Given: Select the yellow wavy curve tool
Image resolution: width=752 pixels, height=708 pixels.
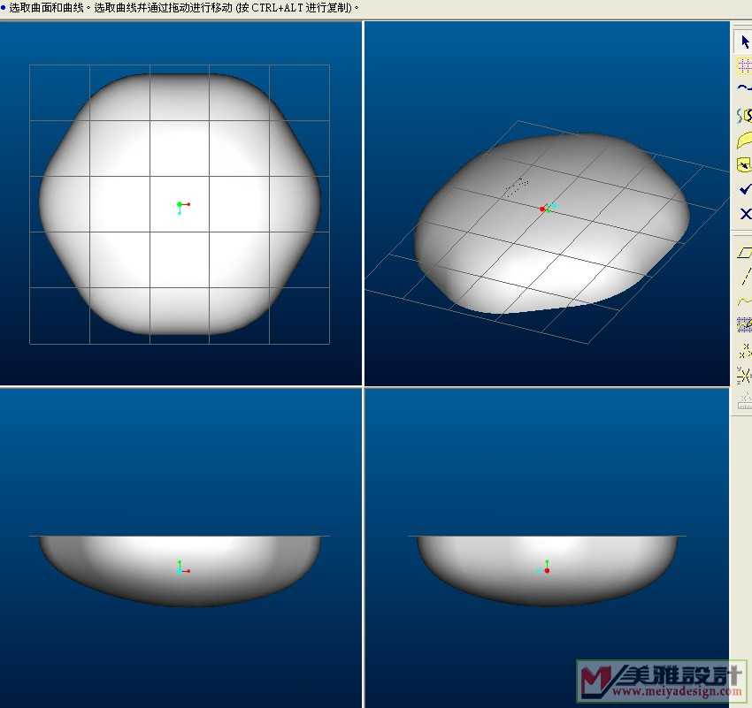Looking at the screenshot, I should [744, 301].
